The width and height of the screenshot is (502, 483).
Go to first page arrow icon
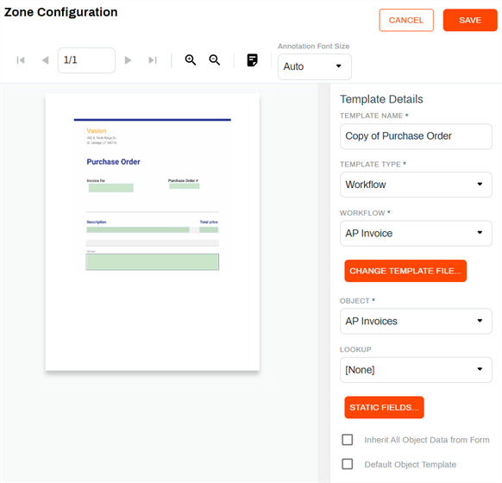pos(21,60)
